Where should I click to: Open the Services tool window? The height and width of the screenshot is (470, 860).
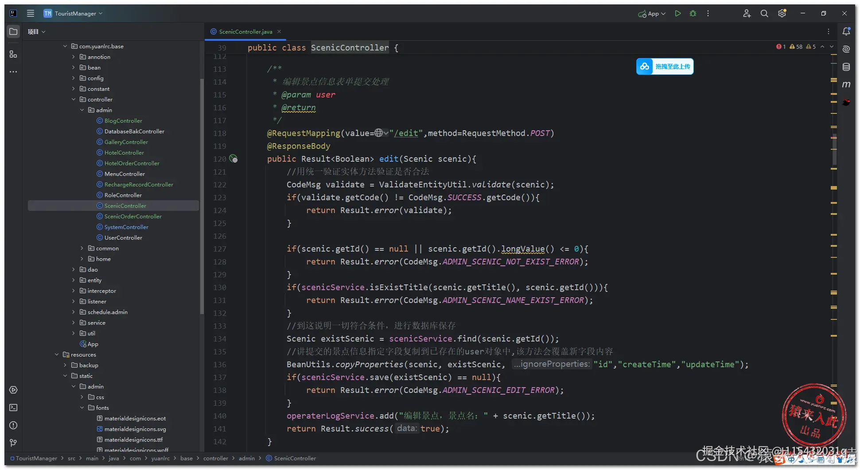tap(13, 390)
